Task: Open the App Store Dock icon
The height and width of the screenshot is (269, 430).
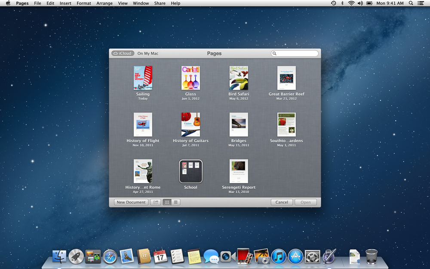Action: click(296, 257)
